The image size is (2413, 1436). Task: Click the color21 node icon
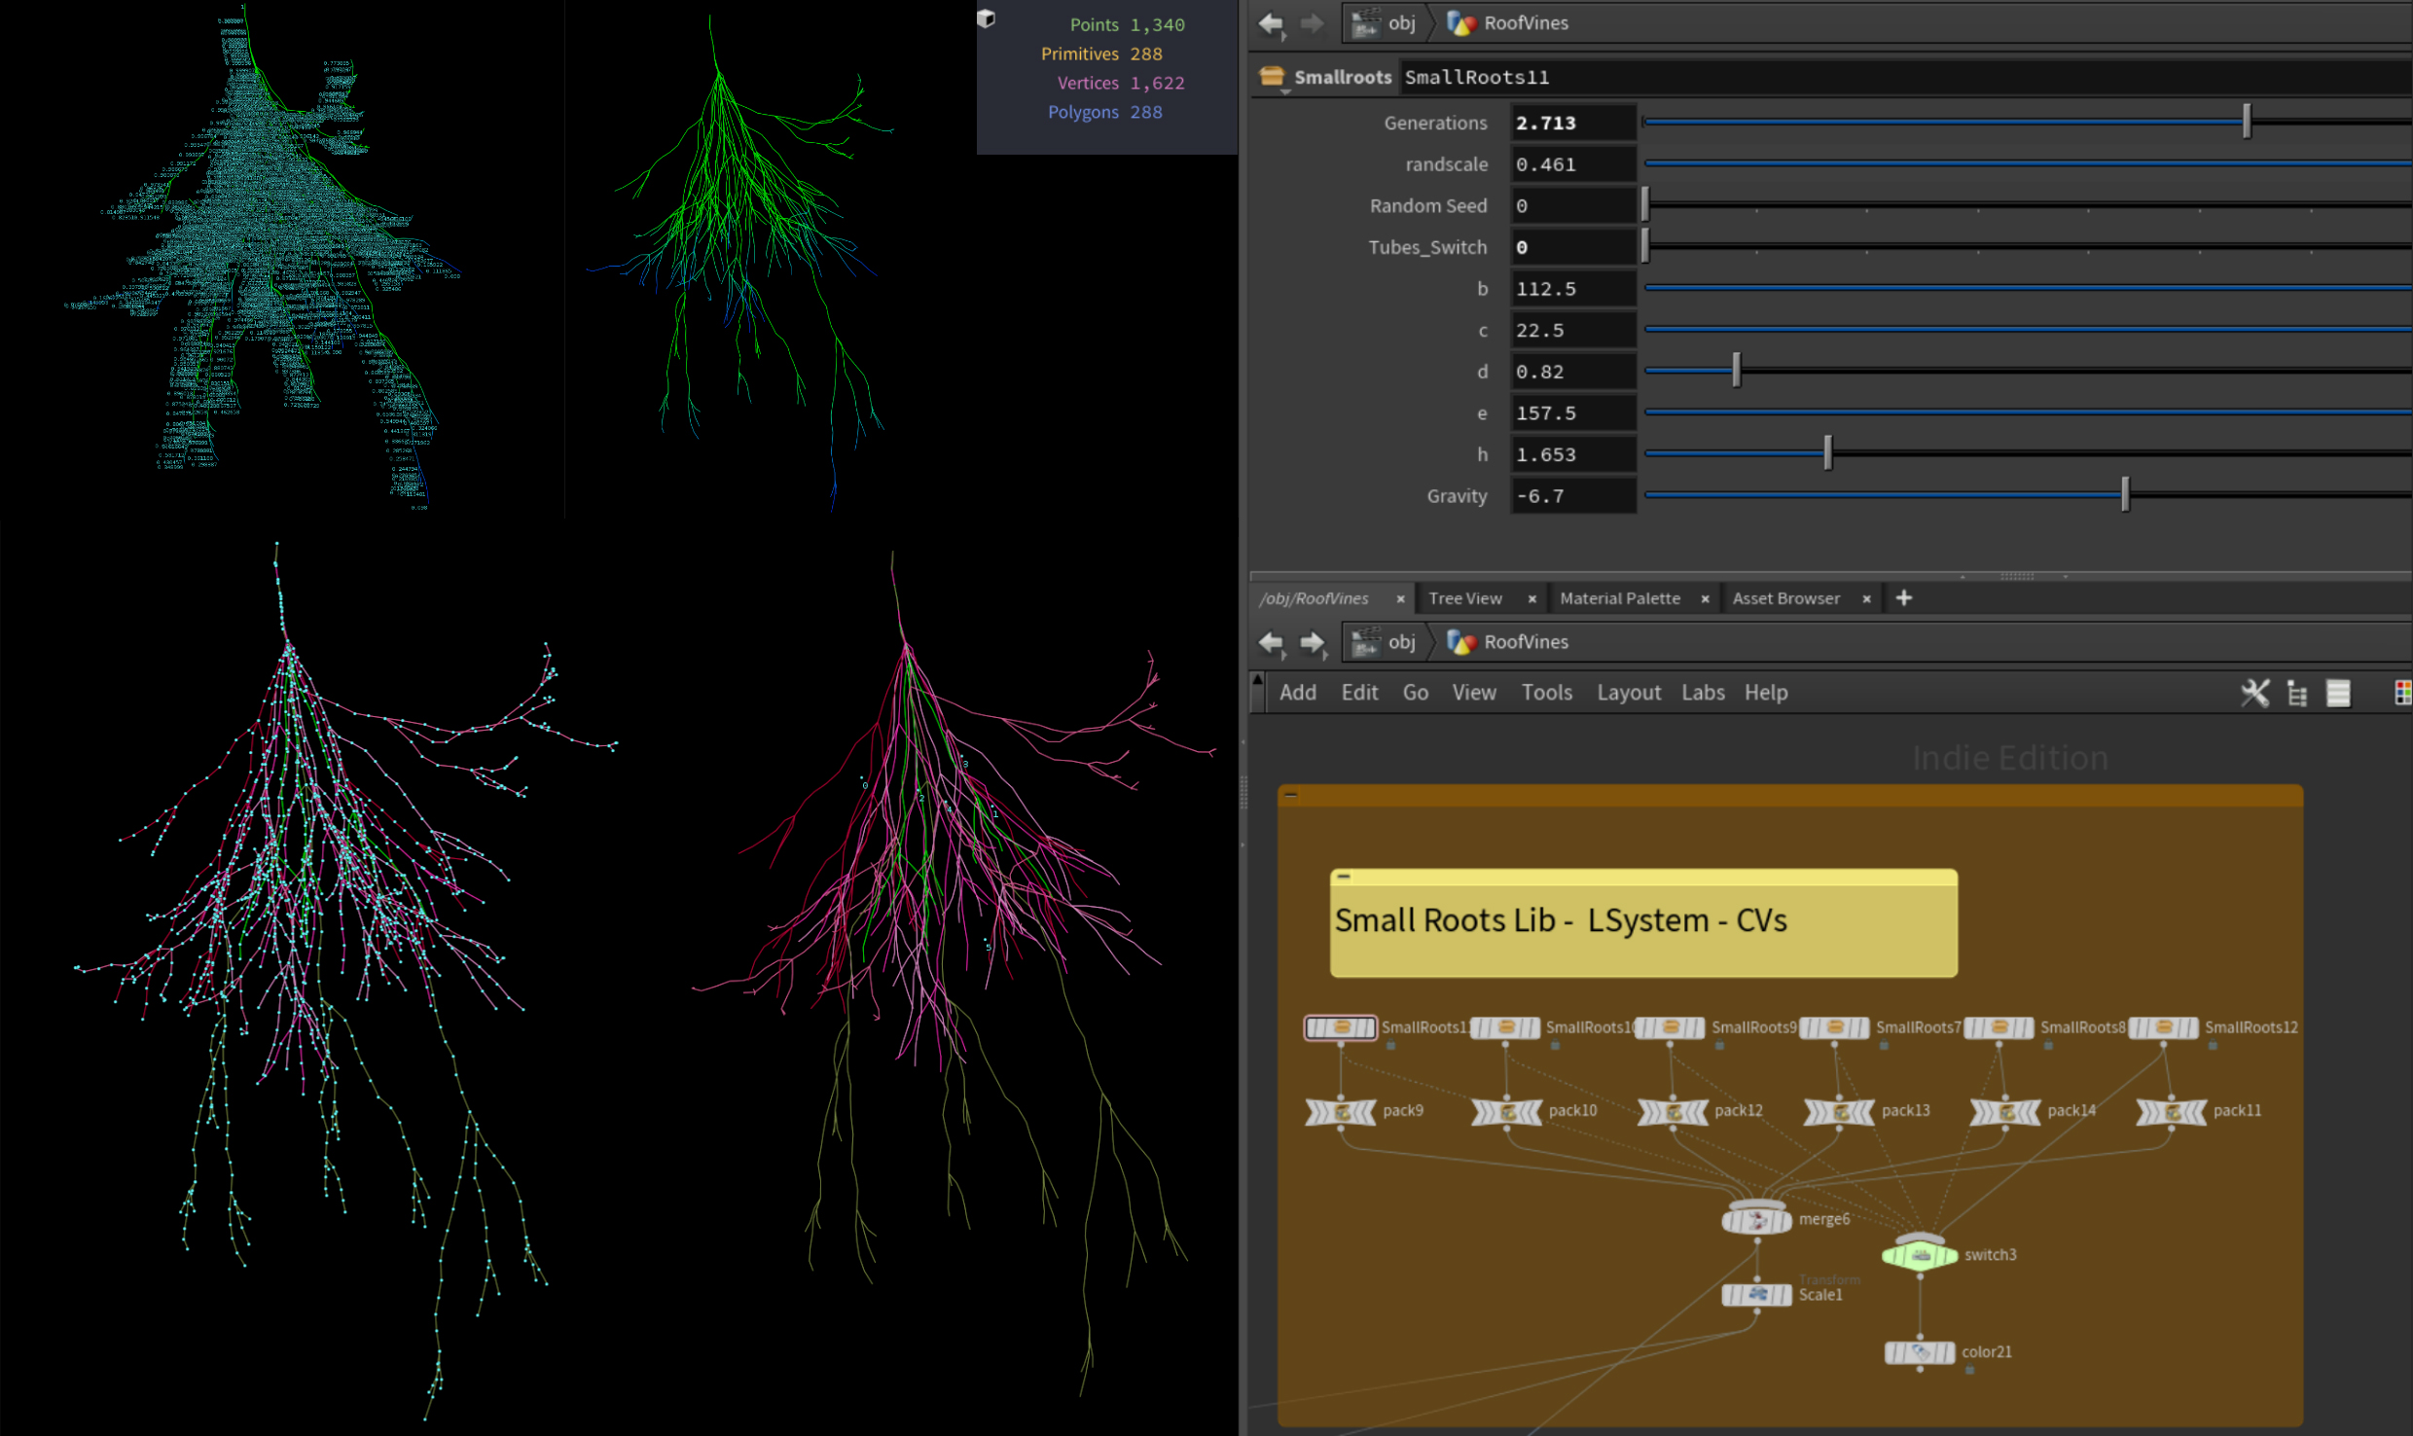(x=1919, y=1352)
